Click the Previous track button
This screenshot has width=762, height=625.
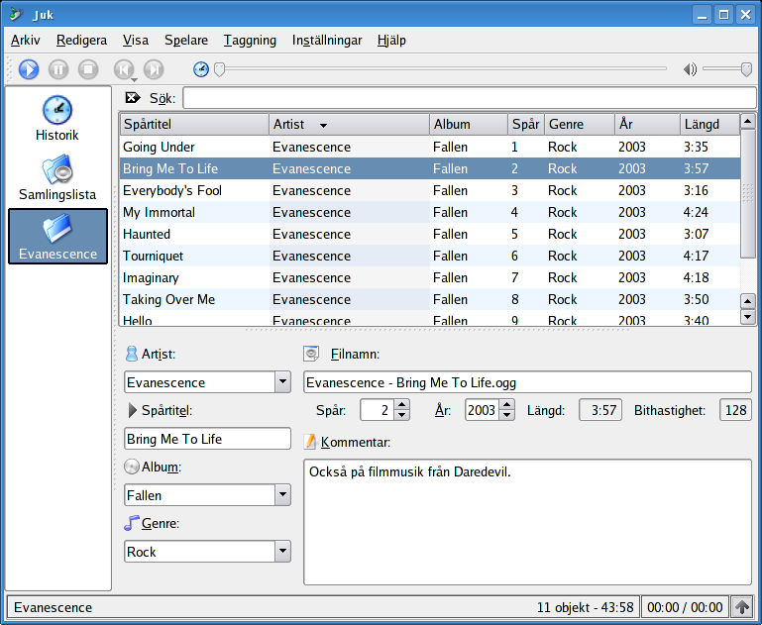coord(124,69)
